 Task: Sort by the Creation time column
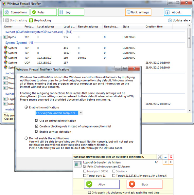[x=158, y=27]
